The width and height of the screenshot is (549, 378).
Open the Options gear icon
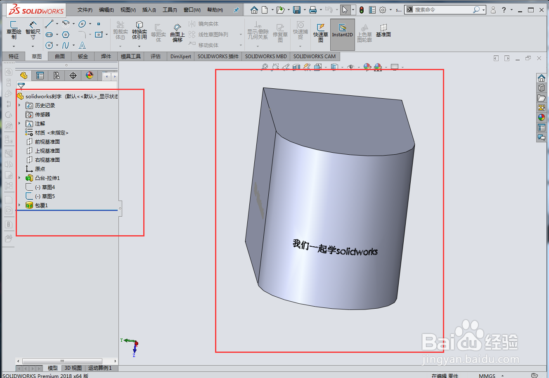coord(383,9)
